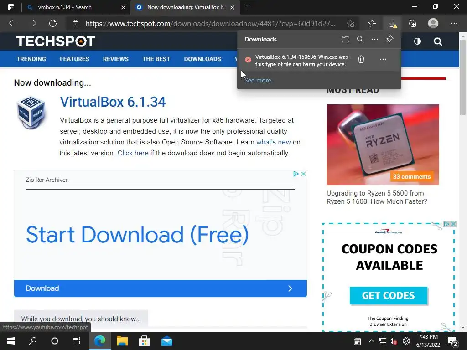The image size is (467, 350).
Task: Open the REVIEWS nav item
Action: (x=115, y=59)
